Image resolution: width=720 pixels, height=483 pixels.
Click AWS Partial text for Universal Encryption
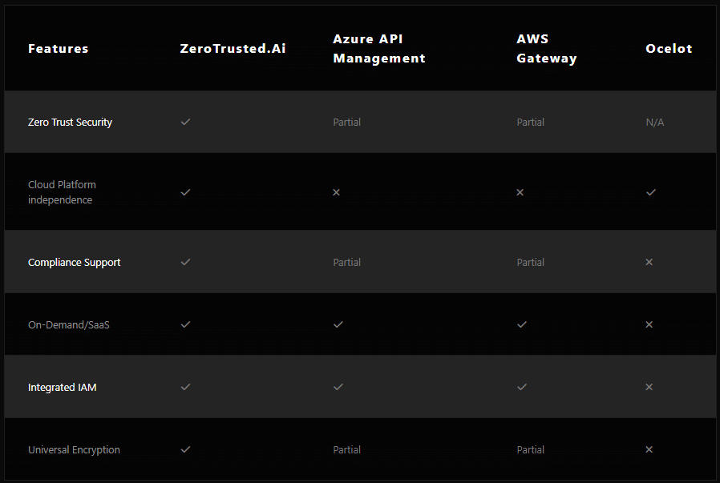pos(530,449)
